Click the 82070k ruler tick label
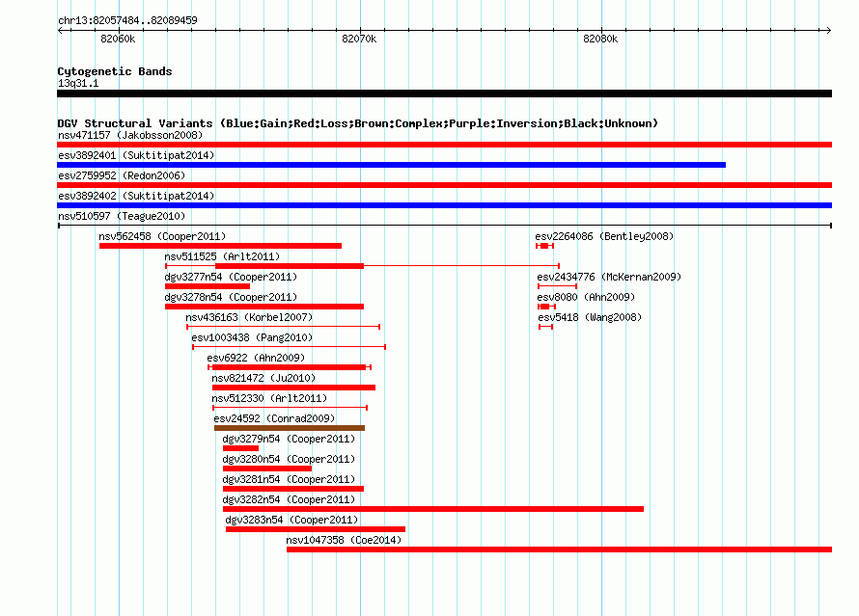This screenshot has width=859, height=616. (x=359, y=39)
